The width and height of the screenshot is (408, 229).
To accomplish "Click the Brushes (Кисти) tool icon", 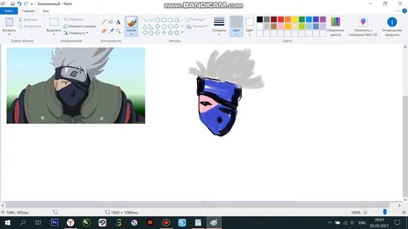I will (131, 22).
